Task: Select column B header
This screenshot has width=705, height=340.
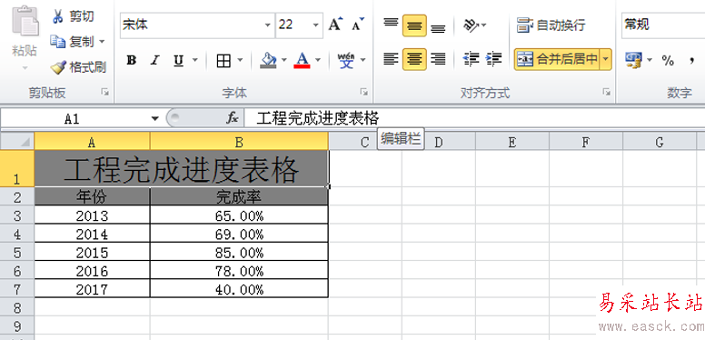Action: (x=239, y=142)
